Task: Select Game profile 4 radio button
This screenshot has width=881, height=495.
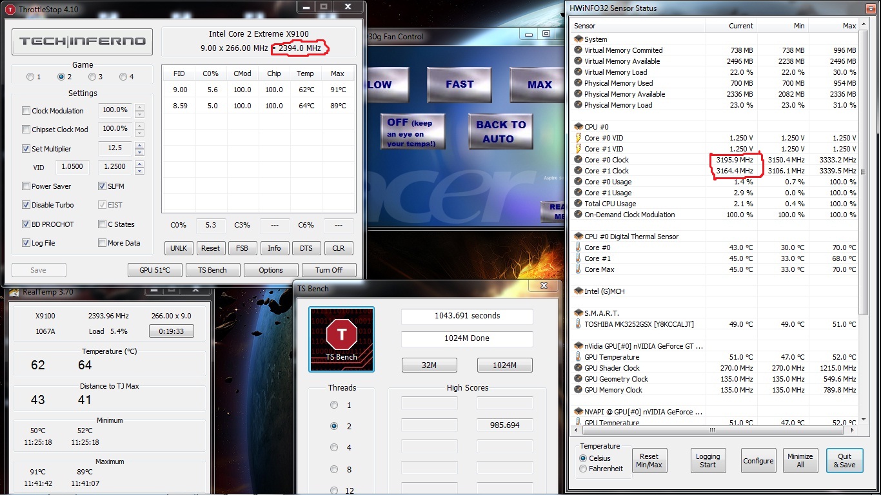Action: [x=123, y=77]
